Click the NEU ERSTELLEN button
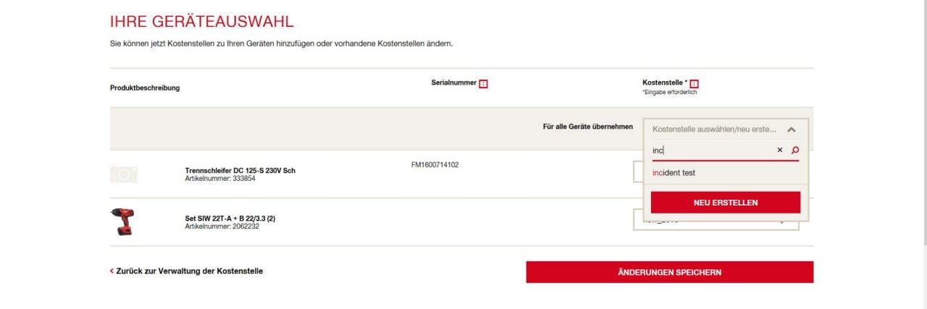927x309 pixels. (726, 203)
